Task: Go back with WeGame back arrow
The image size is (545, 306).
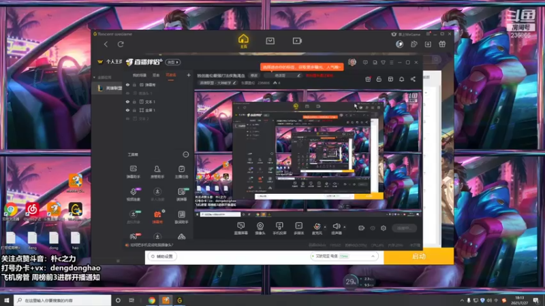Action: [x=106, y=44]
